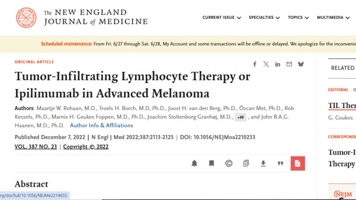Share article on Bluesky butterfly icon
The width and height of the screenshot is (356, 200).
click(x=301, y=64)
